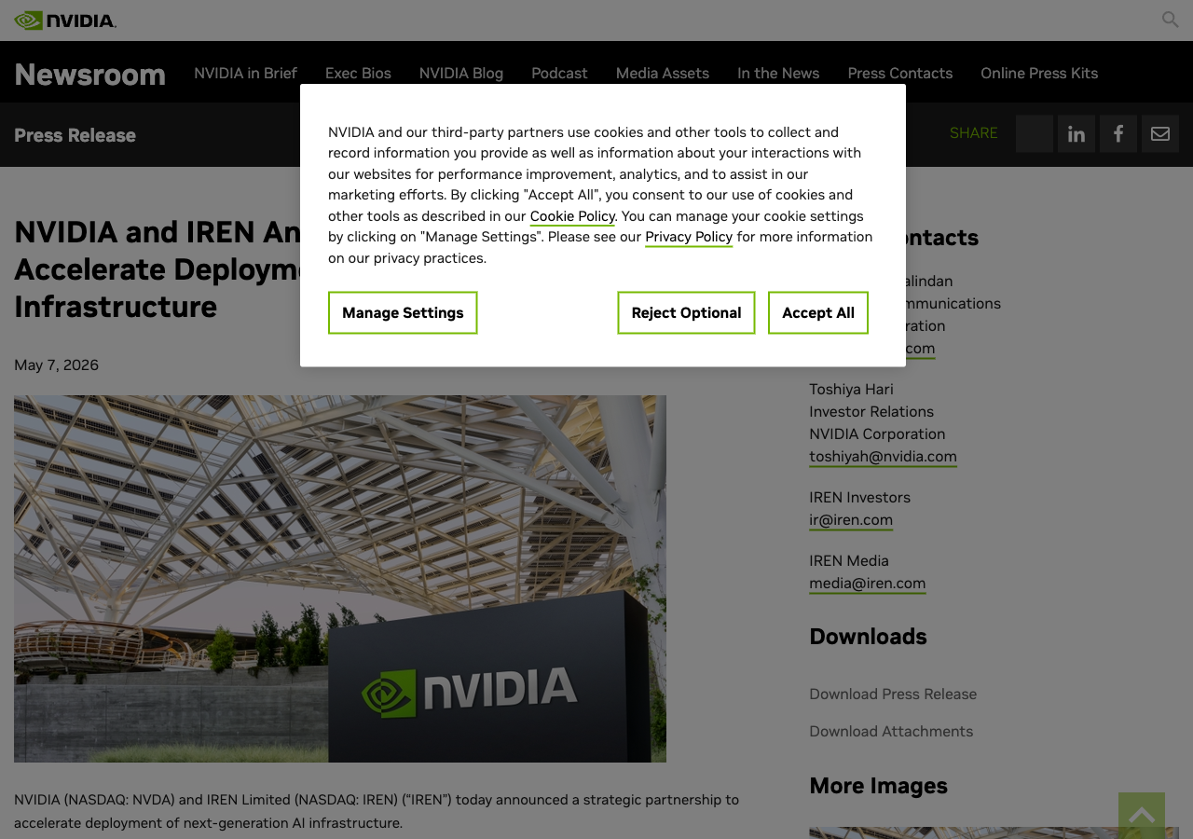Open In the News section
The height and width of the screenshot is (839, 1193).
pos(778,73)
